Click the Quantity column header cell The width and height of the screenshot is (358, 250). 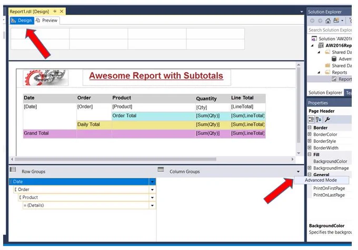coord(213,98)
